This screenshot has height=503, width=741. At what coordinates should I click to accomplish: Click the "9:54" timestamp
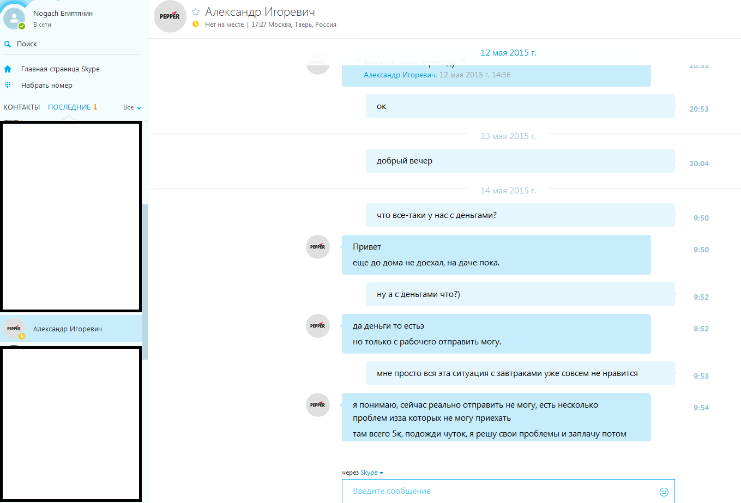701,408
